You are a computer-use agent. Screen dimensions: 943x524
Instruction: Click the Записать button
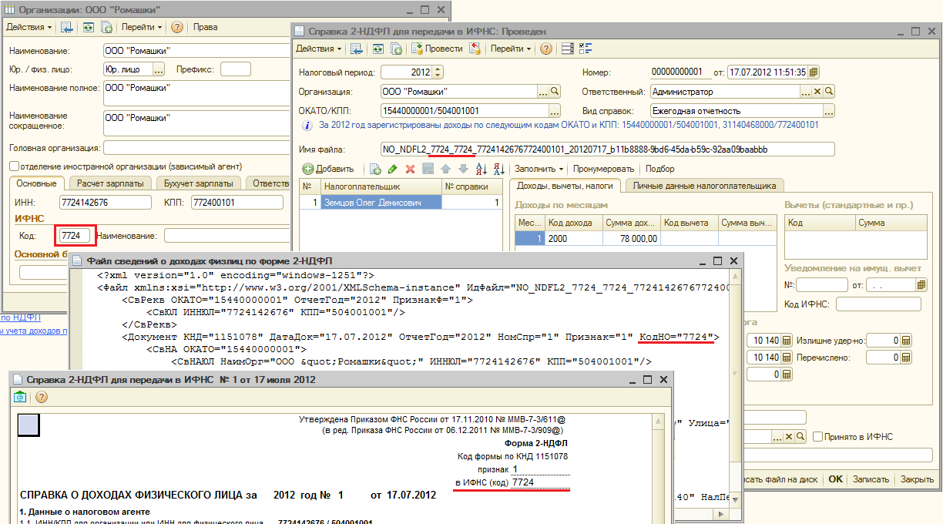871,479
